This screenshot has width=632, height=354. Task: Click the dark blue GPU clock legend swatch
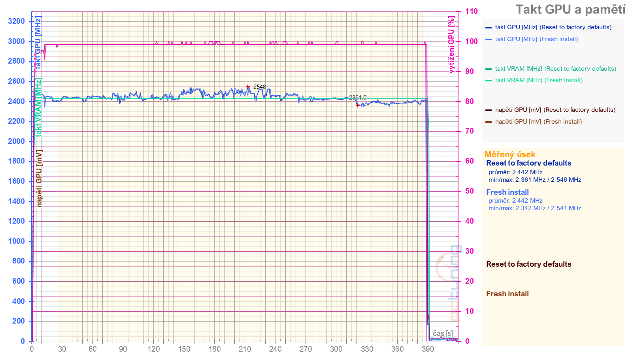pos(489,28)
